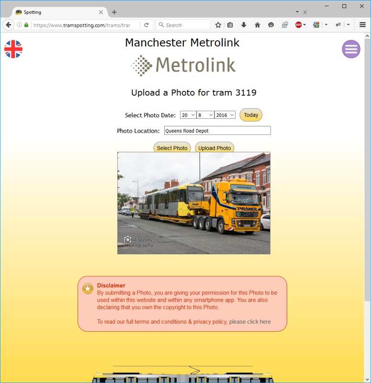Image resolution: width=371 pixels, height=383 pixels.
Task: Bookmark this page with the star icon
Action: (x=218, y=25)
